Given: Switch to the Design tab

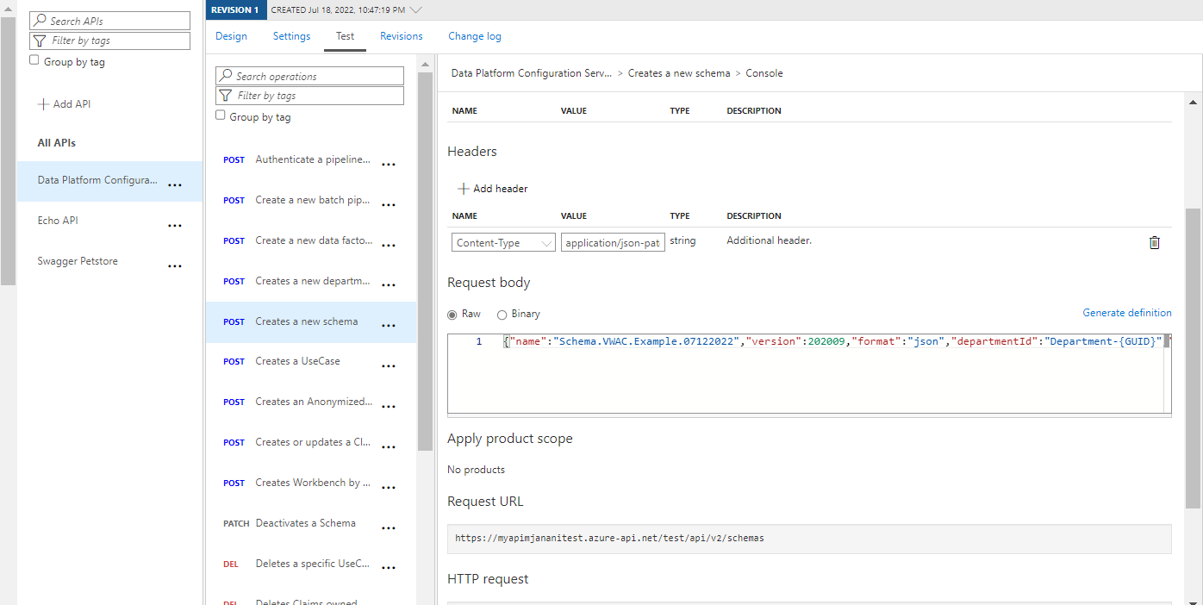Looking at the screenshot, I should 231,36.
